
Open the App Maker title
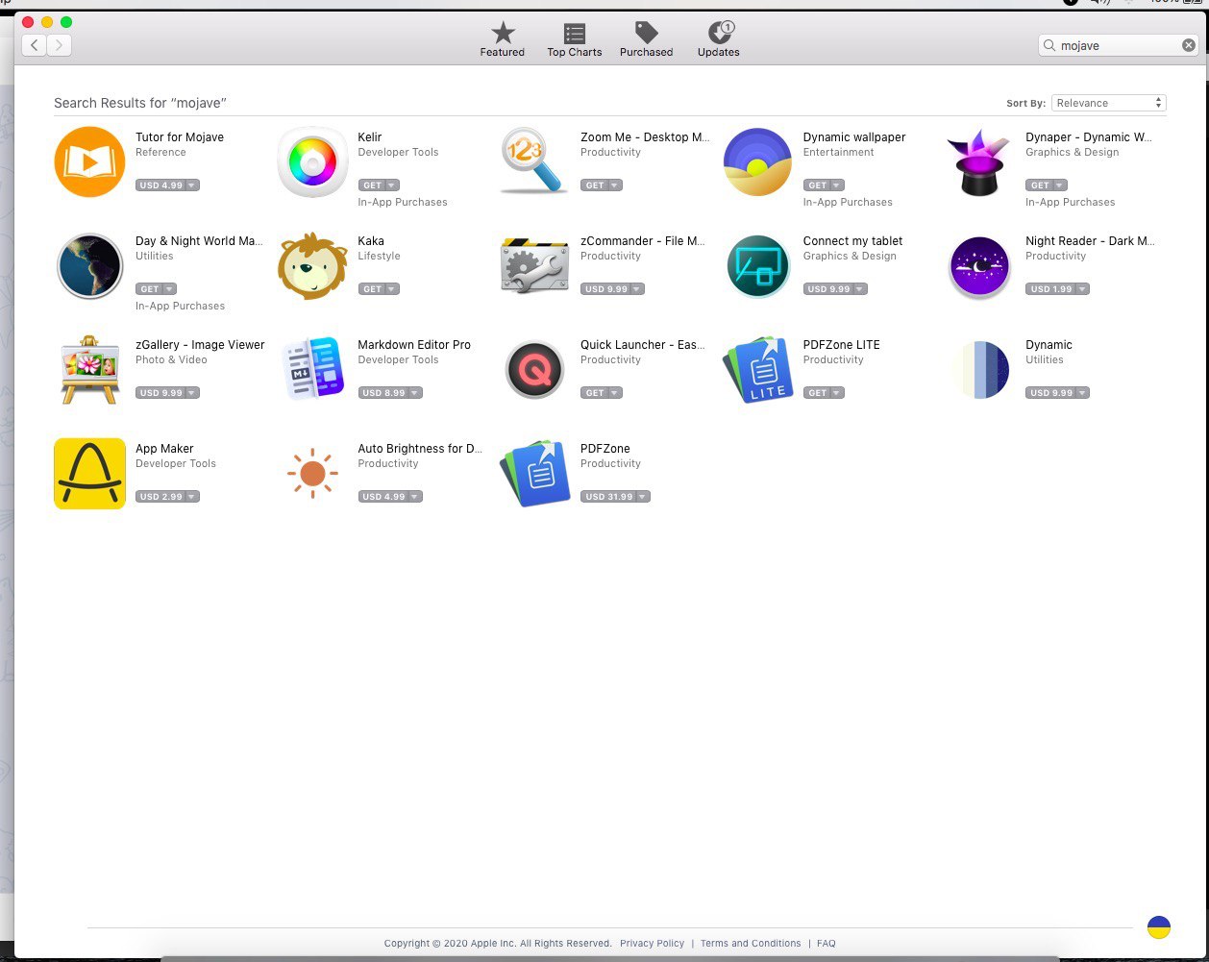pos(164,449)
